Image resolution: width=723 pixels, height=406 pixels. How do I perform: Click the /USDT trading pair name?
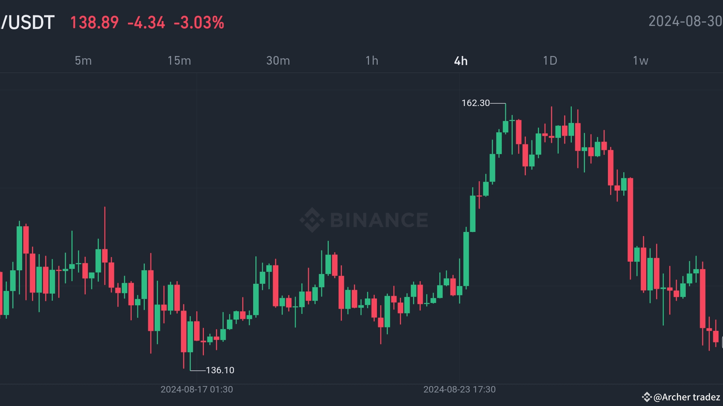pyautogui.click(x=27, y=22)
